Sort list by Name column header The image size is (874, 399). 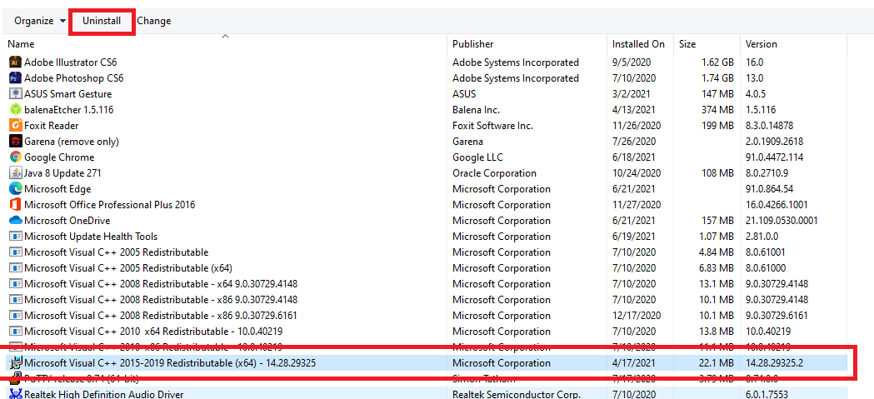tap(22, 44)
